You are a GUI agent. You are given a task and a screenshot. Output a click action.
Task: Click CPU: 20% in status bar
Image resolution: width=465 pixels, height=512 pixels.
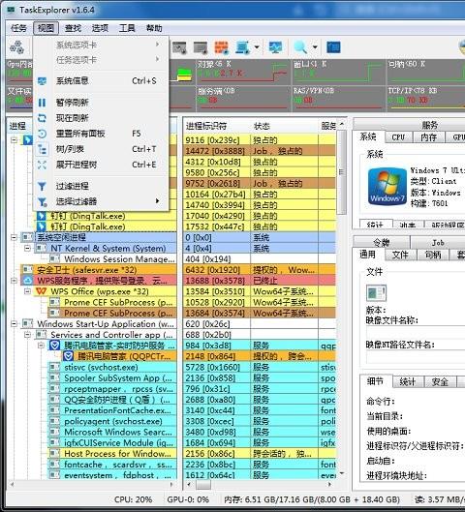click(133, 500)
